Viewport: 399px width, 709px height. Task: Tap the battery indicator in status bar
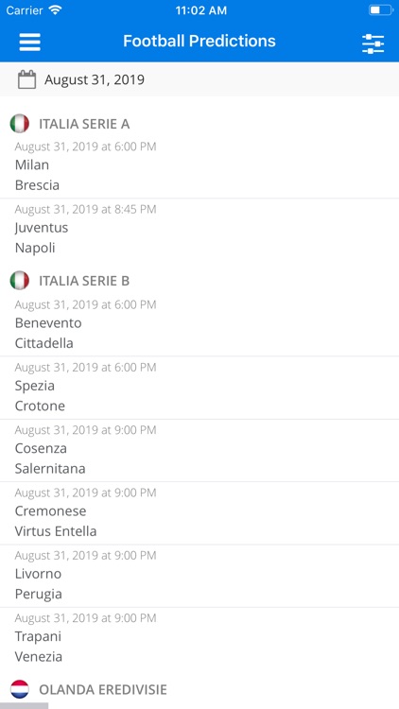pos(380,10)
